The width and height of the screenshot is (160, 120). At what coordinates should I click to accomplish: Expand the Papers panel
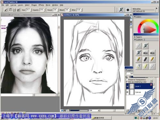click(135, 37)
